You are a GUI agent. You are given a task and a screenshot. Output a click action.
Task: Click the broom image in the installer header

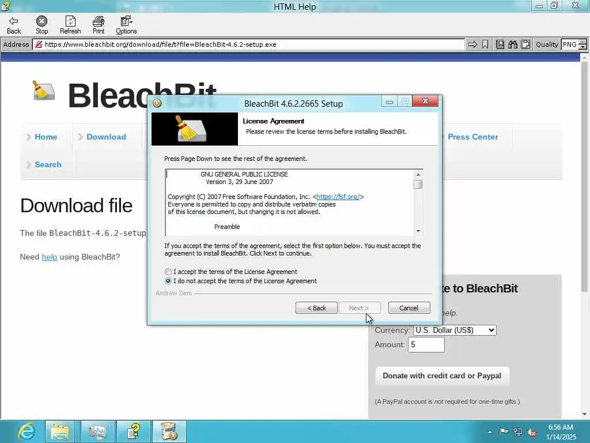[191, 129]
